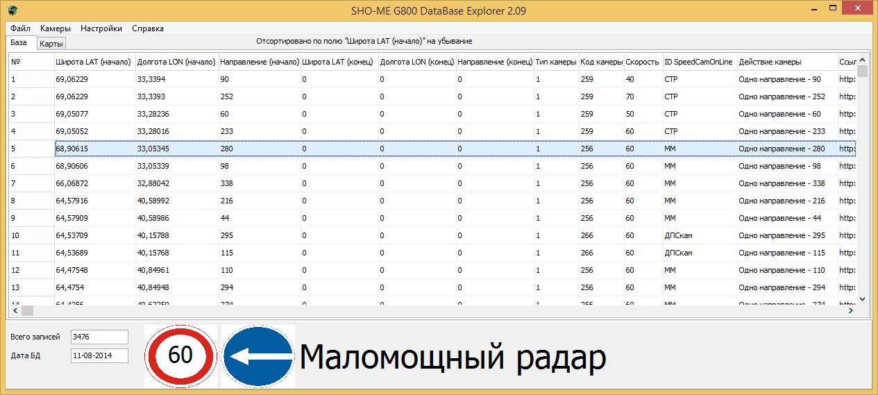The height and width of the screenshot is (395, 878).
Task: Select the latitude cell 68,90615
Action: [x=95, y=149]
